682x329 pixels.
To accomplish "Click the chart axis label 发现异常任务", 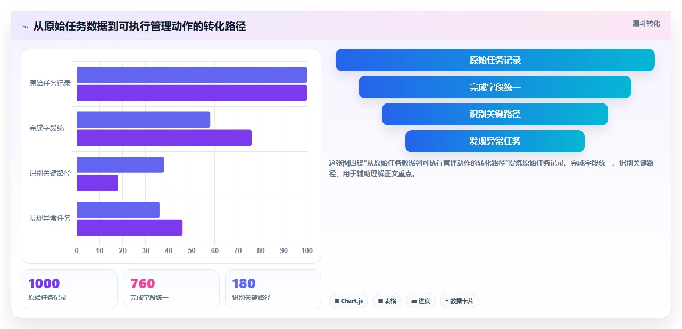I will 50,218.
